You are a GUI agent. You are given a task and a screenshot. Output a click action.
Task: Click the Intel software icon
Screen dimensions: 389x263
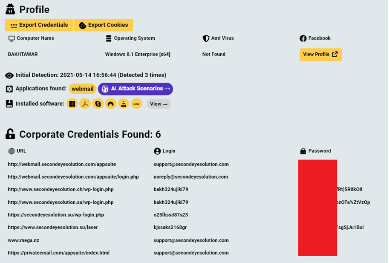pos(136,104)
